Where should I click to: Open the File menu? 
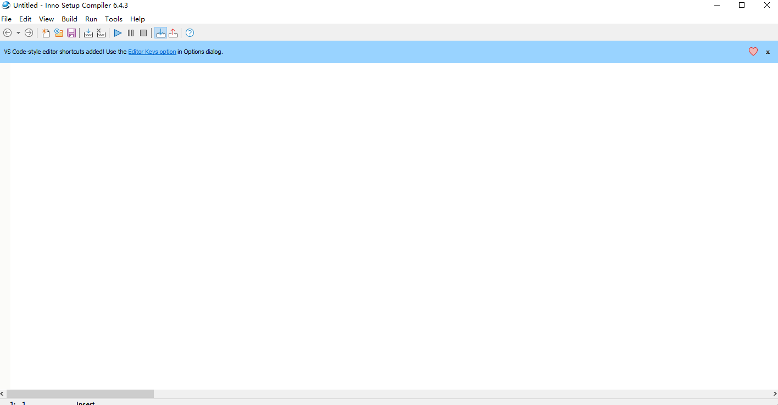coord(7,19)
